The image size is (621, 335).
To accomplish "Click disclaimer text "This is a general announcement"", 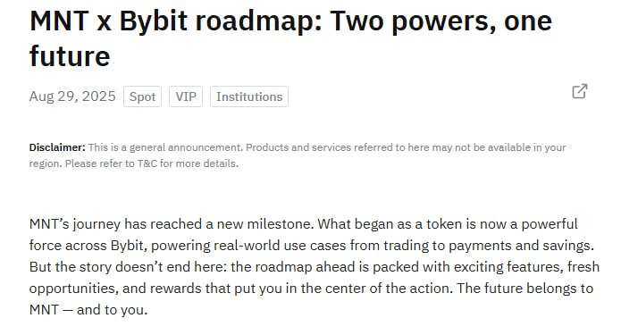I will click(165, 147).
